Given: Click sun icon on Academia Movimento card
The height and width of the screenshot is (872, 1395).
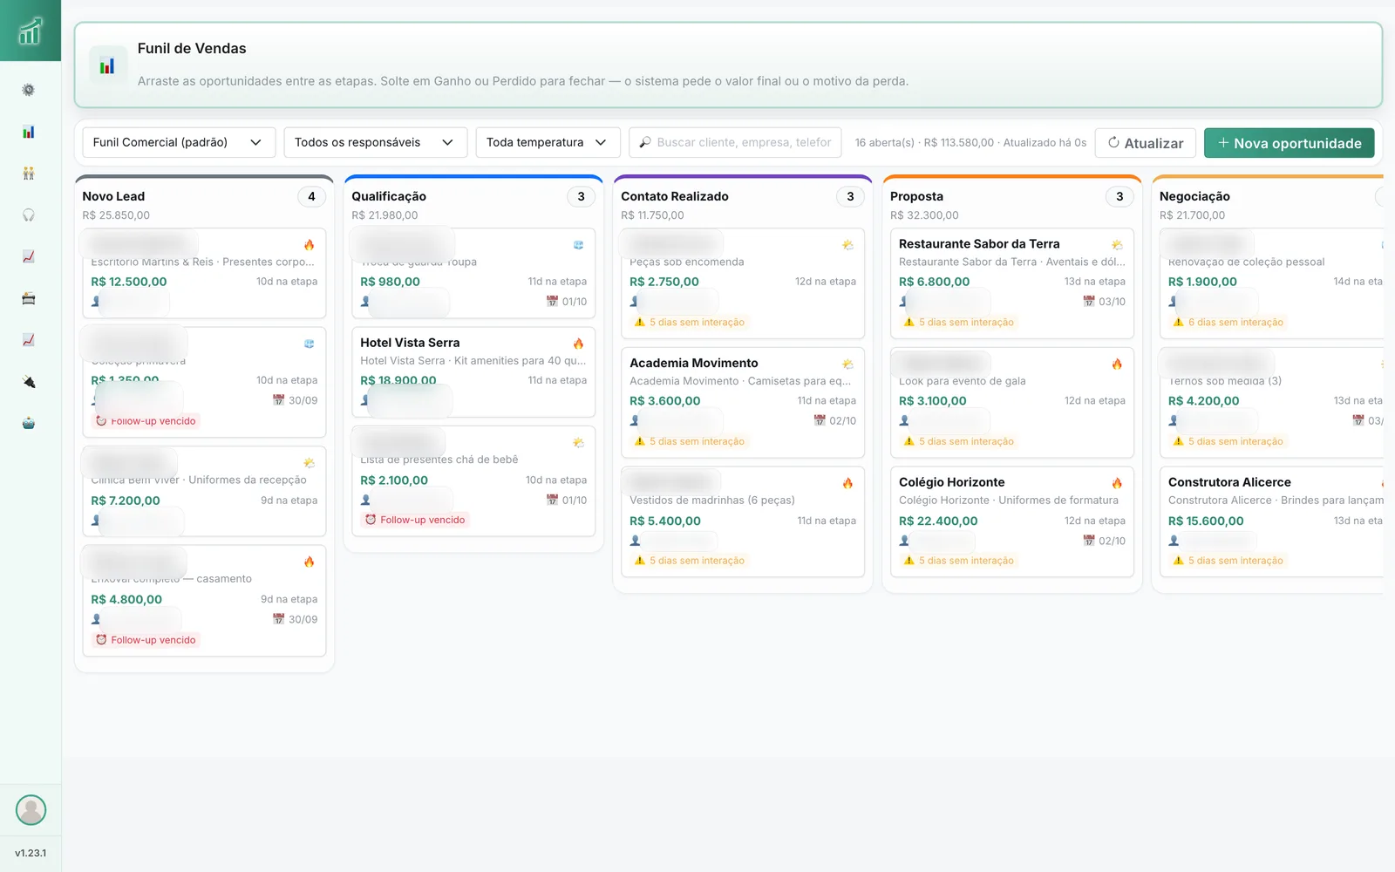Looking at the screenshot, I should coord(847,364).
